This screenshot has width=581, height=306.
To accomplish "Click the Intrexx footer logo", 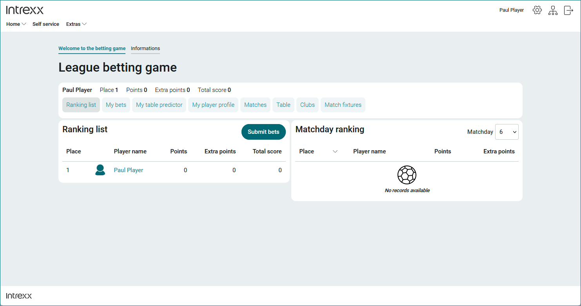I will 19,296.
